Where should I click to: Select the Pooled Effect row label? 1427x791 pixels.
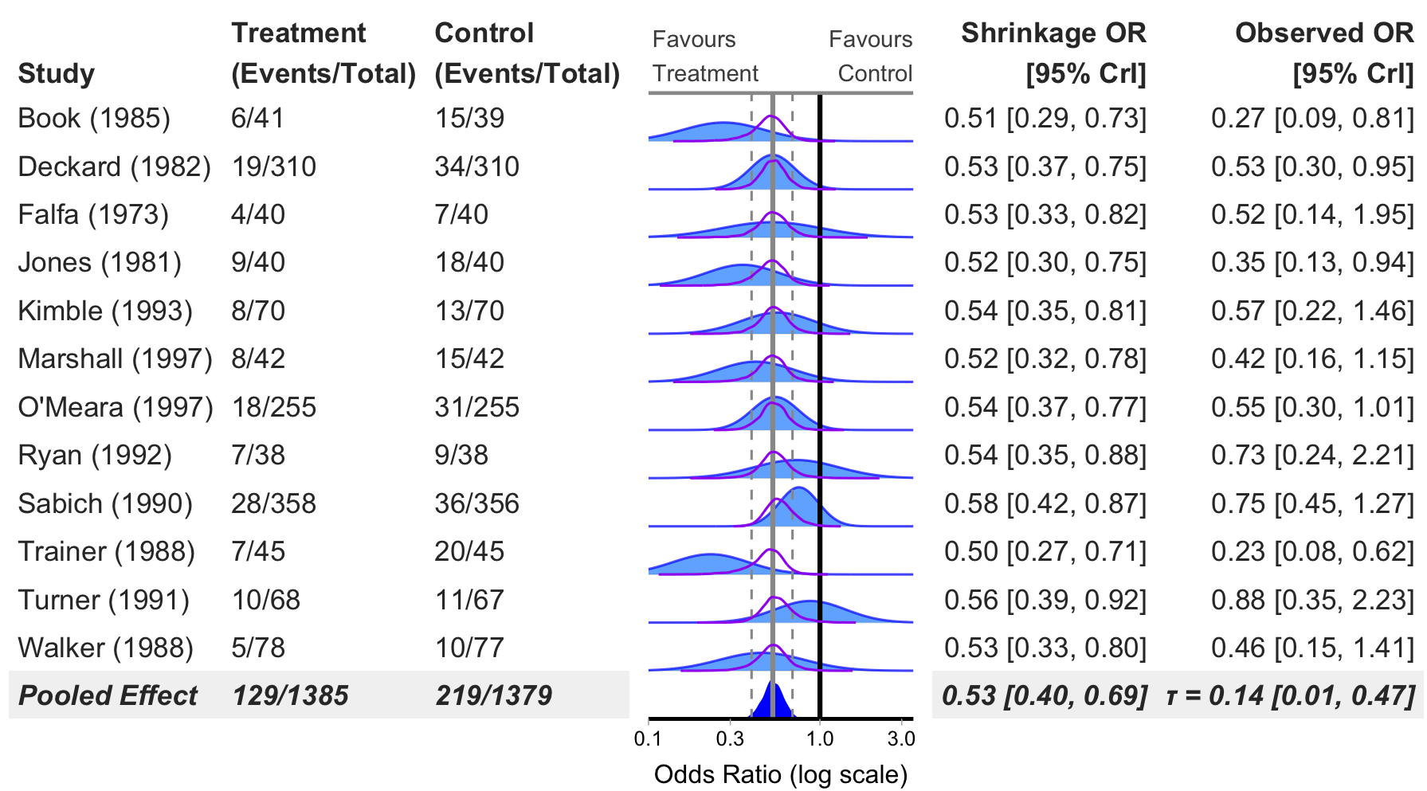[108, 695]
